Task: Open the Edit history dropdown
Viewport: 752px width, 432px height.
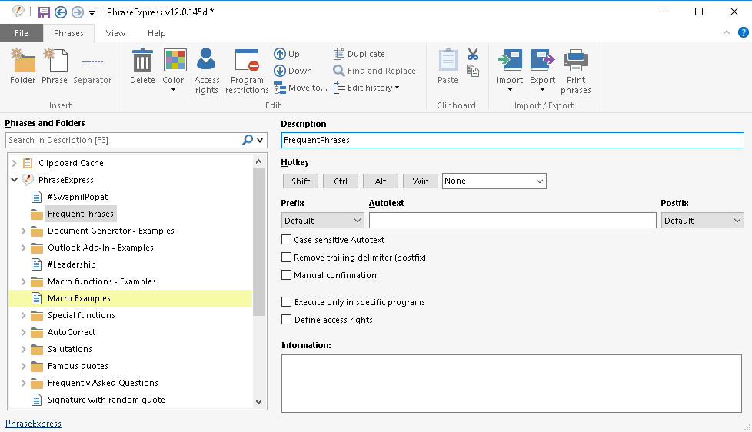Action: pos(367,88)
